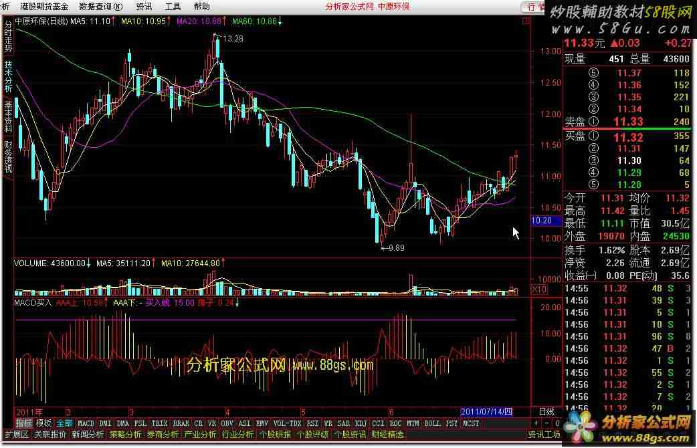The height and width of the screenshot is (448, 697).
Task: Switch to the 基本资料 side tab
Action: coord(8,116)
